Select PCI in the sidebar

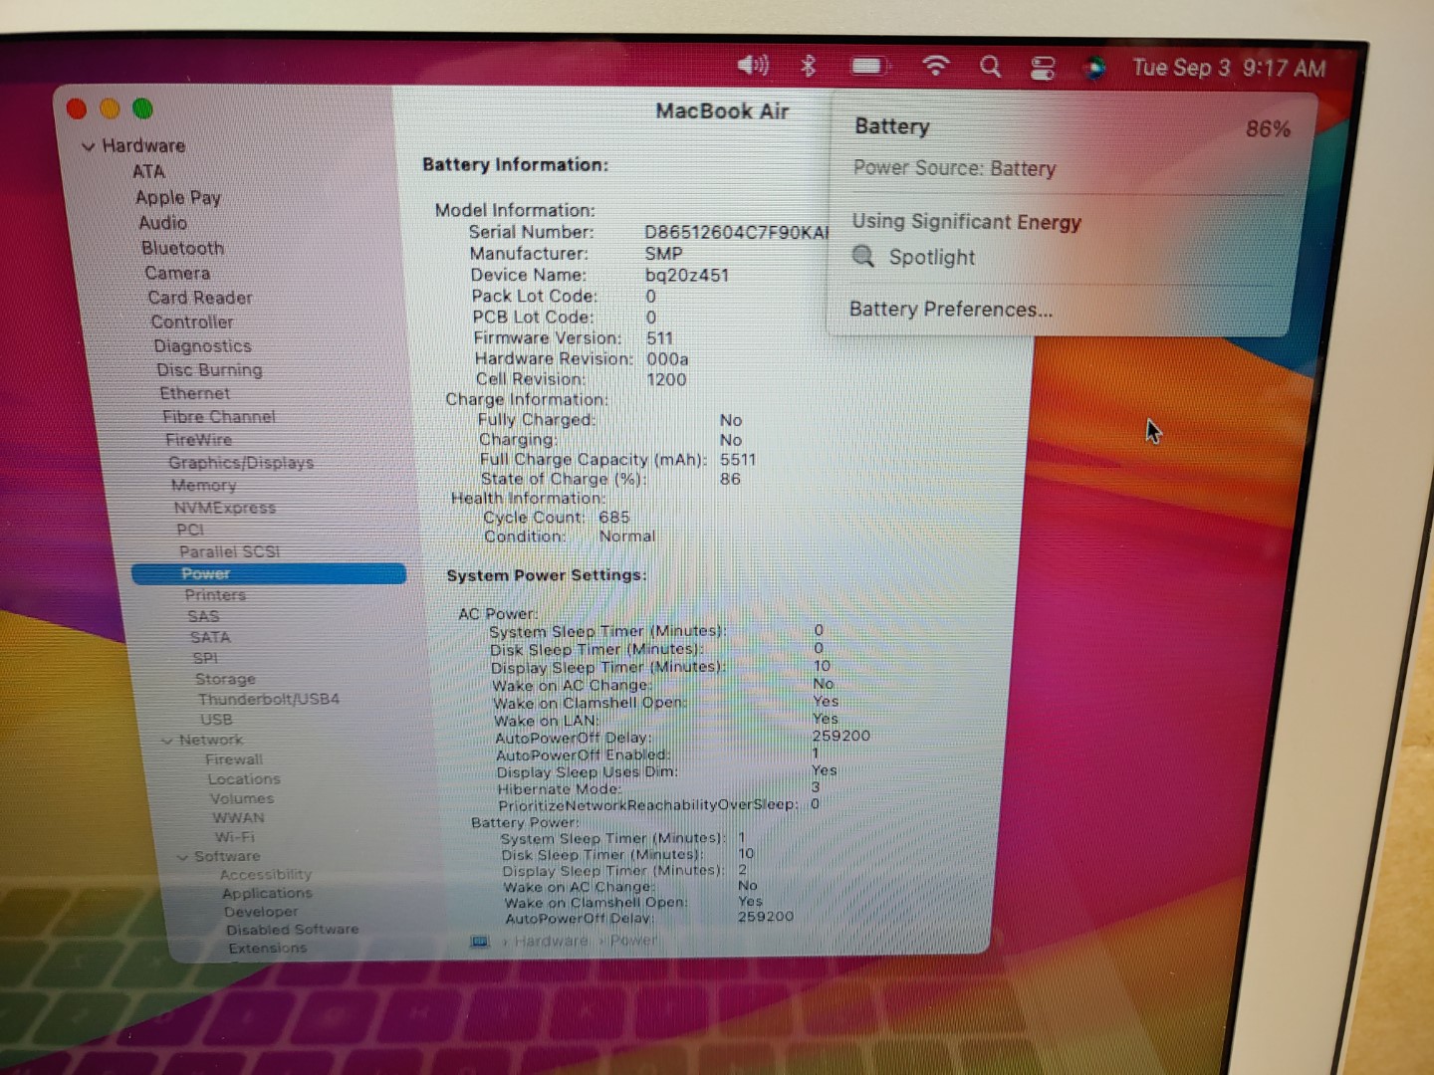(x=190, y=530)
